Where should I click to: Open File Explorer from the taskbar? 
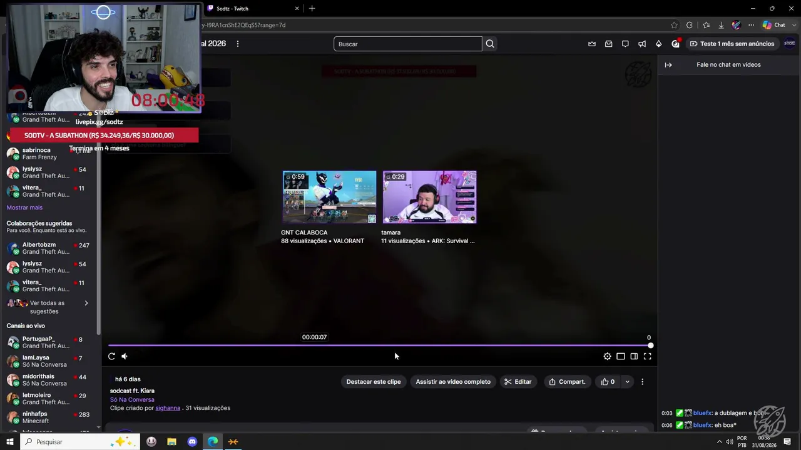(x=171, y=442)
